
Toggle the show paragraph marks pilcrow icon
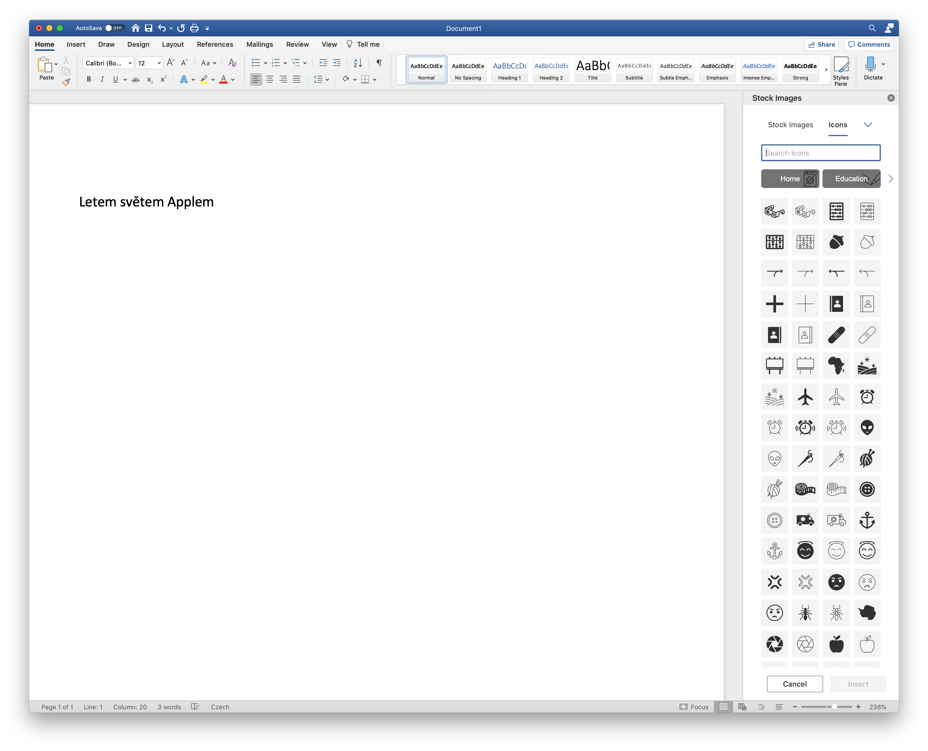(379, 63)
